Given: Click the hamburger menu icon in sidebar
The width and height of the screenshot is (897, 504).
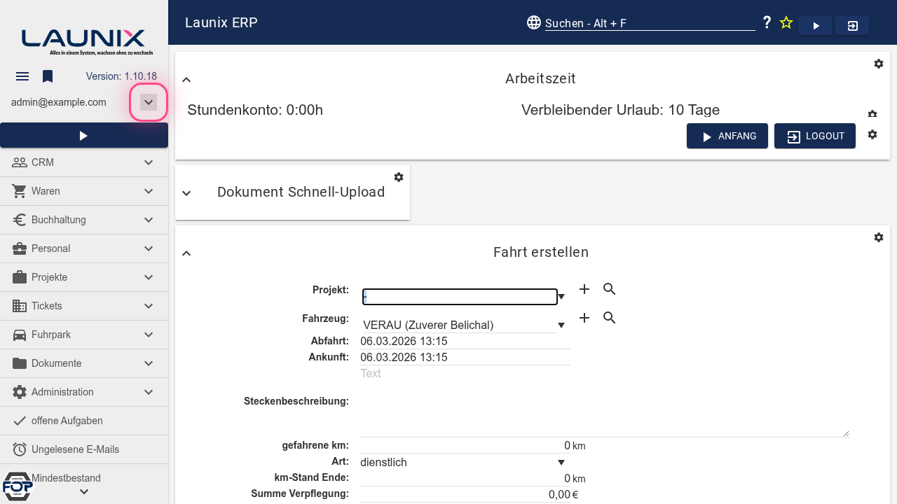Looking at the screenshot, I should (22, 76).
